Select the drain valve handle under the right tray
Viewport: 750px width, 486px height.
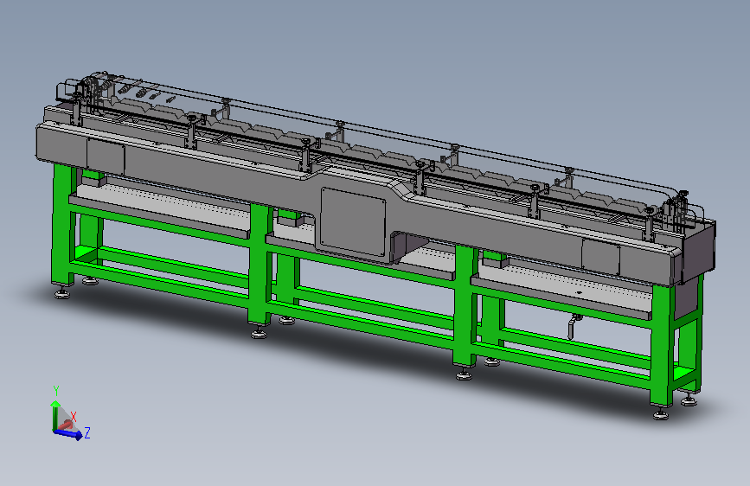point(573,326)
